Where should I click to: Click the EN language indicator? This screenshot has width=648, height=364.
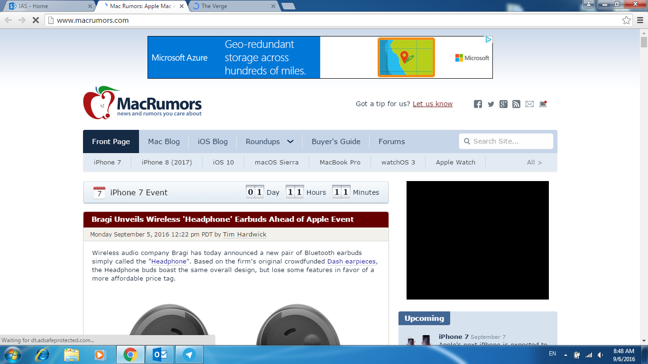coord(552,354)
